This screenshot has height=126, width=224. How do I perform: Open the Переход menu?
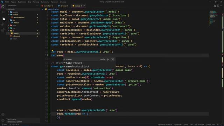[36, 2]
